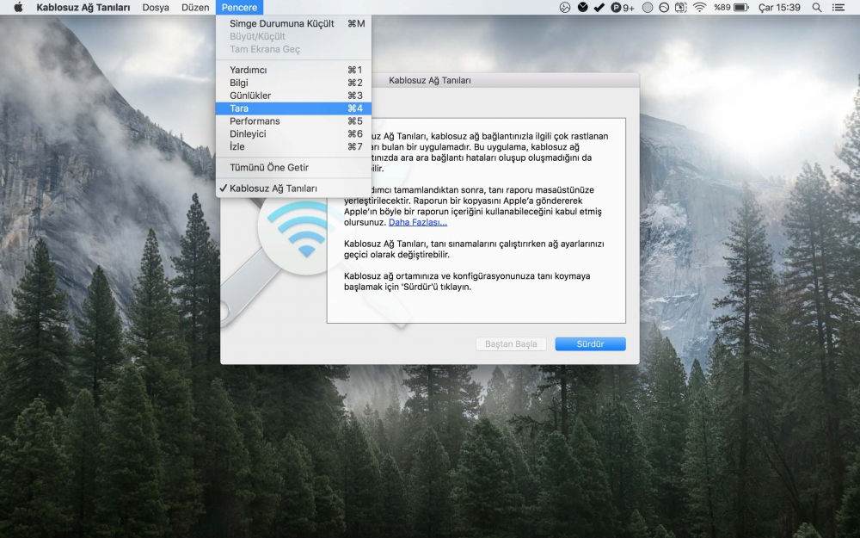Viewport: 860px width, 538px height.
Task: Click the 'Kablosuz ağ ortamınıza' paragraph text
Action: [467, 281]
